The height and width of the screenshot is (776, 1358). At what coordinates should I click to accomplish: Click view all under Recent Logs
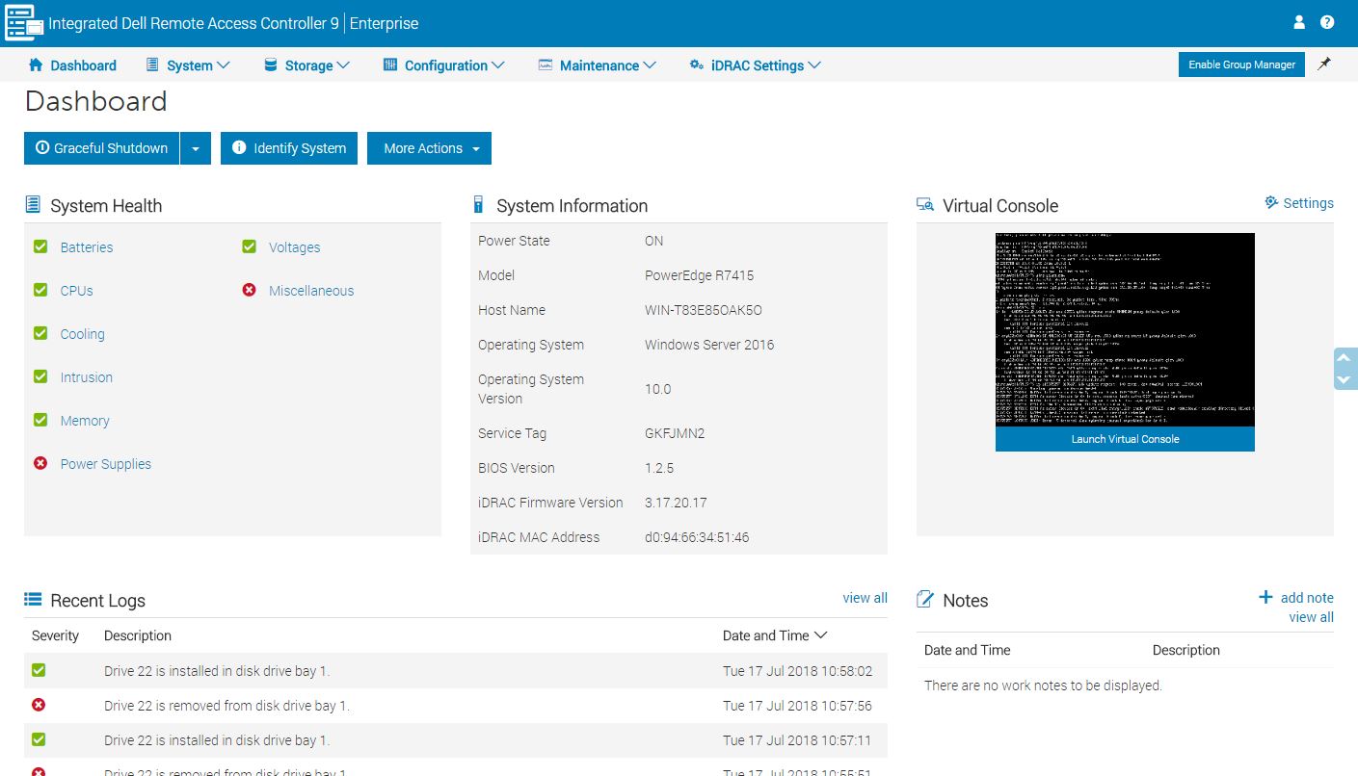click(x=865, y=597)
